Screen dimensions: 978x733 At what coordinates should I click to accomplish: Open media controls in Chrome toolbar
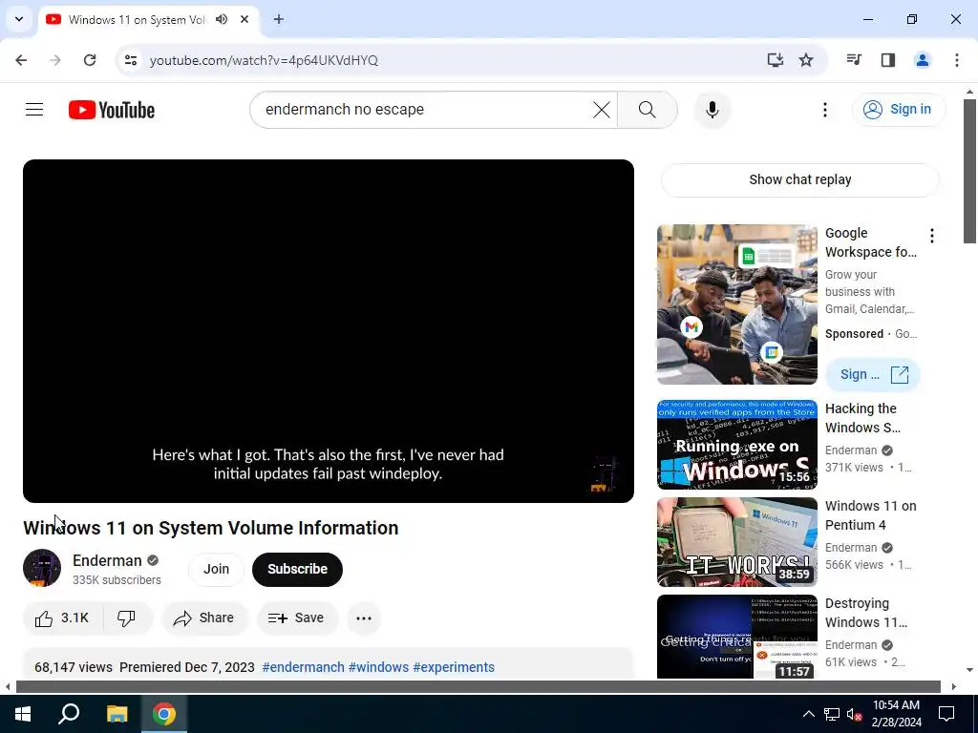[x=854, y=60]
